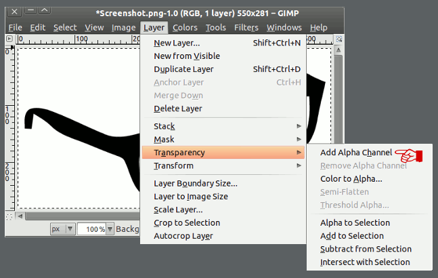This screenshot has width=438, height=278.
Task: Maximize the GIMP window
Action: [x=45, y=11]
